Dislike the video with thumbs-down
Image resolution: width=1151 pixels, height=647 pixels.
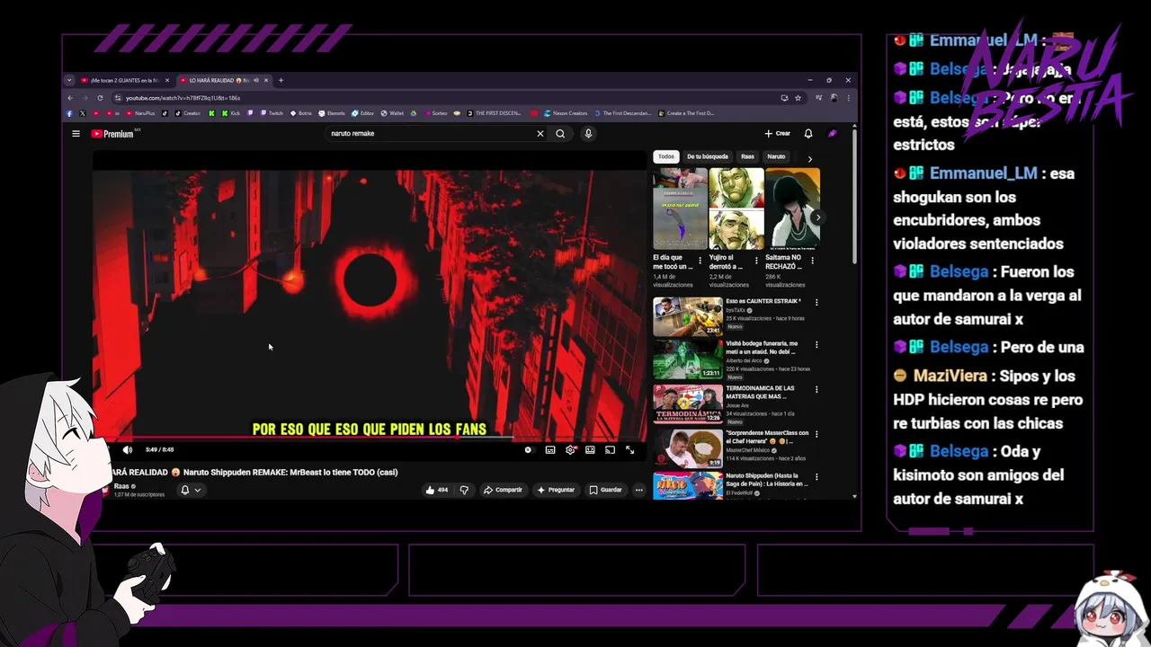[464, 490]
